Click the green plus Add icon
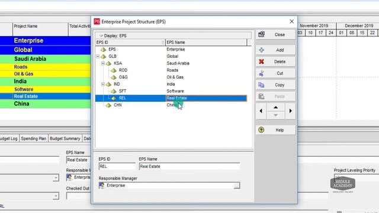 261,50
